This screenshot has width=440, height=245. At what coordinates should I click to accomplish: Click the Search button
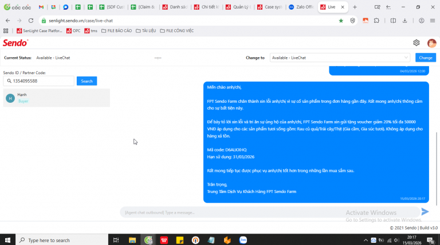pyautogui.click(x=87, y=81)
